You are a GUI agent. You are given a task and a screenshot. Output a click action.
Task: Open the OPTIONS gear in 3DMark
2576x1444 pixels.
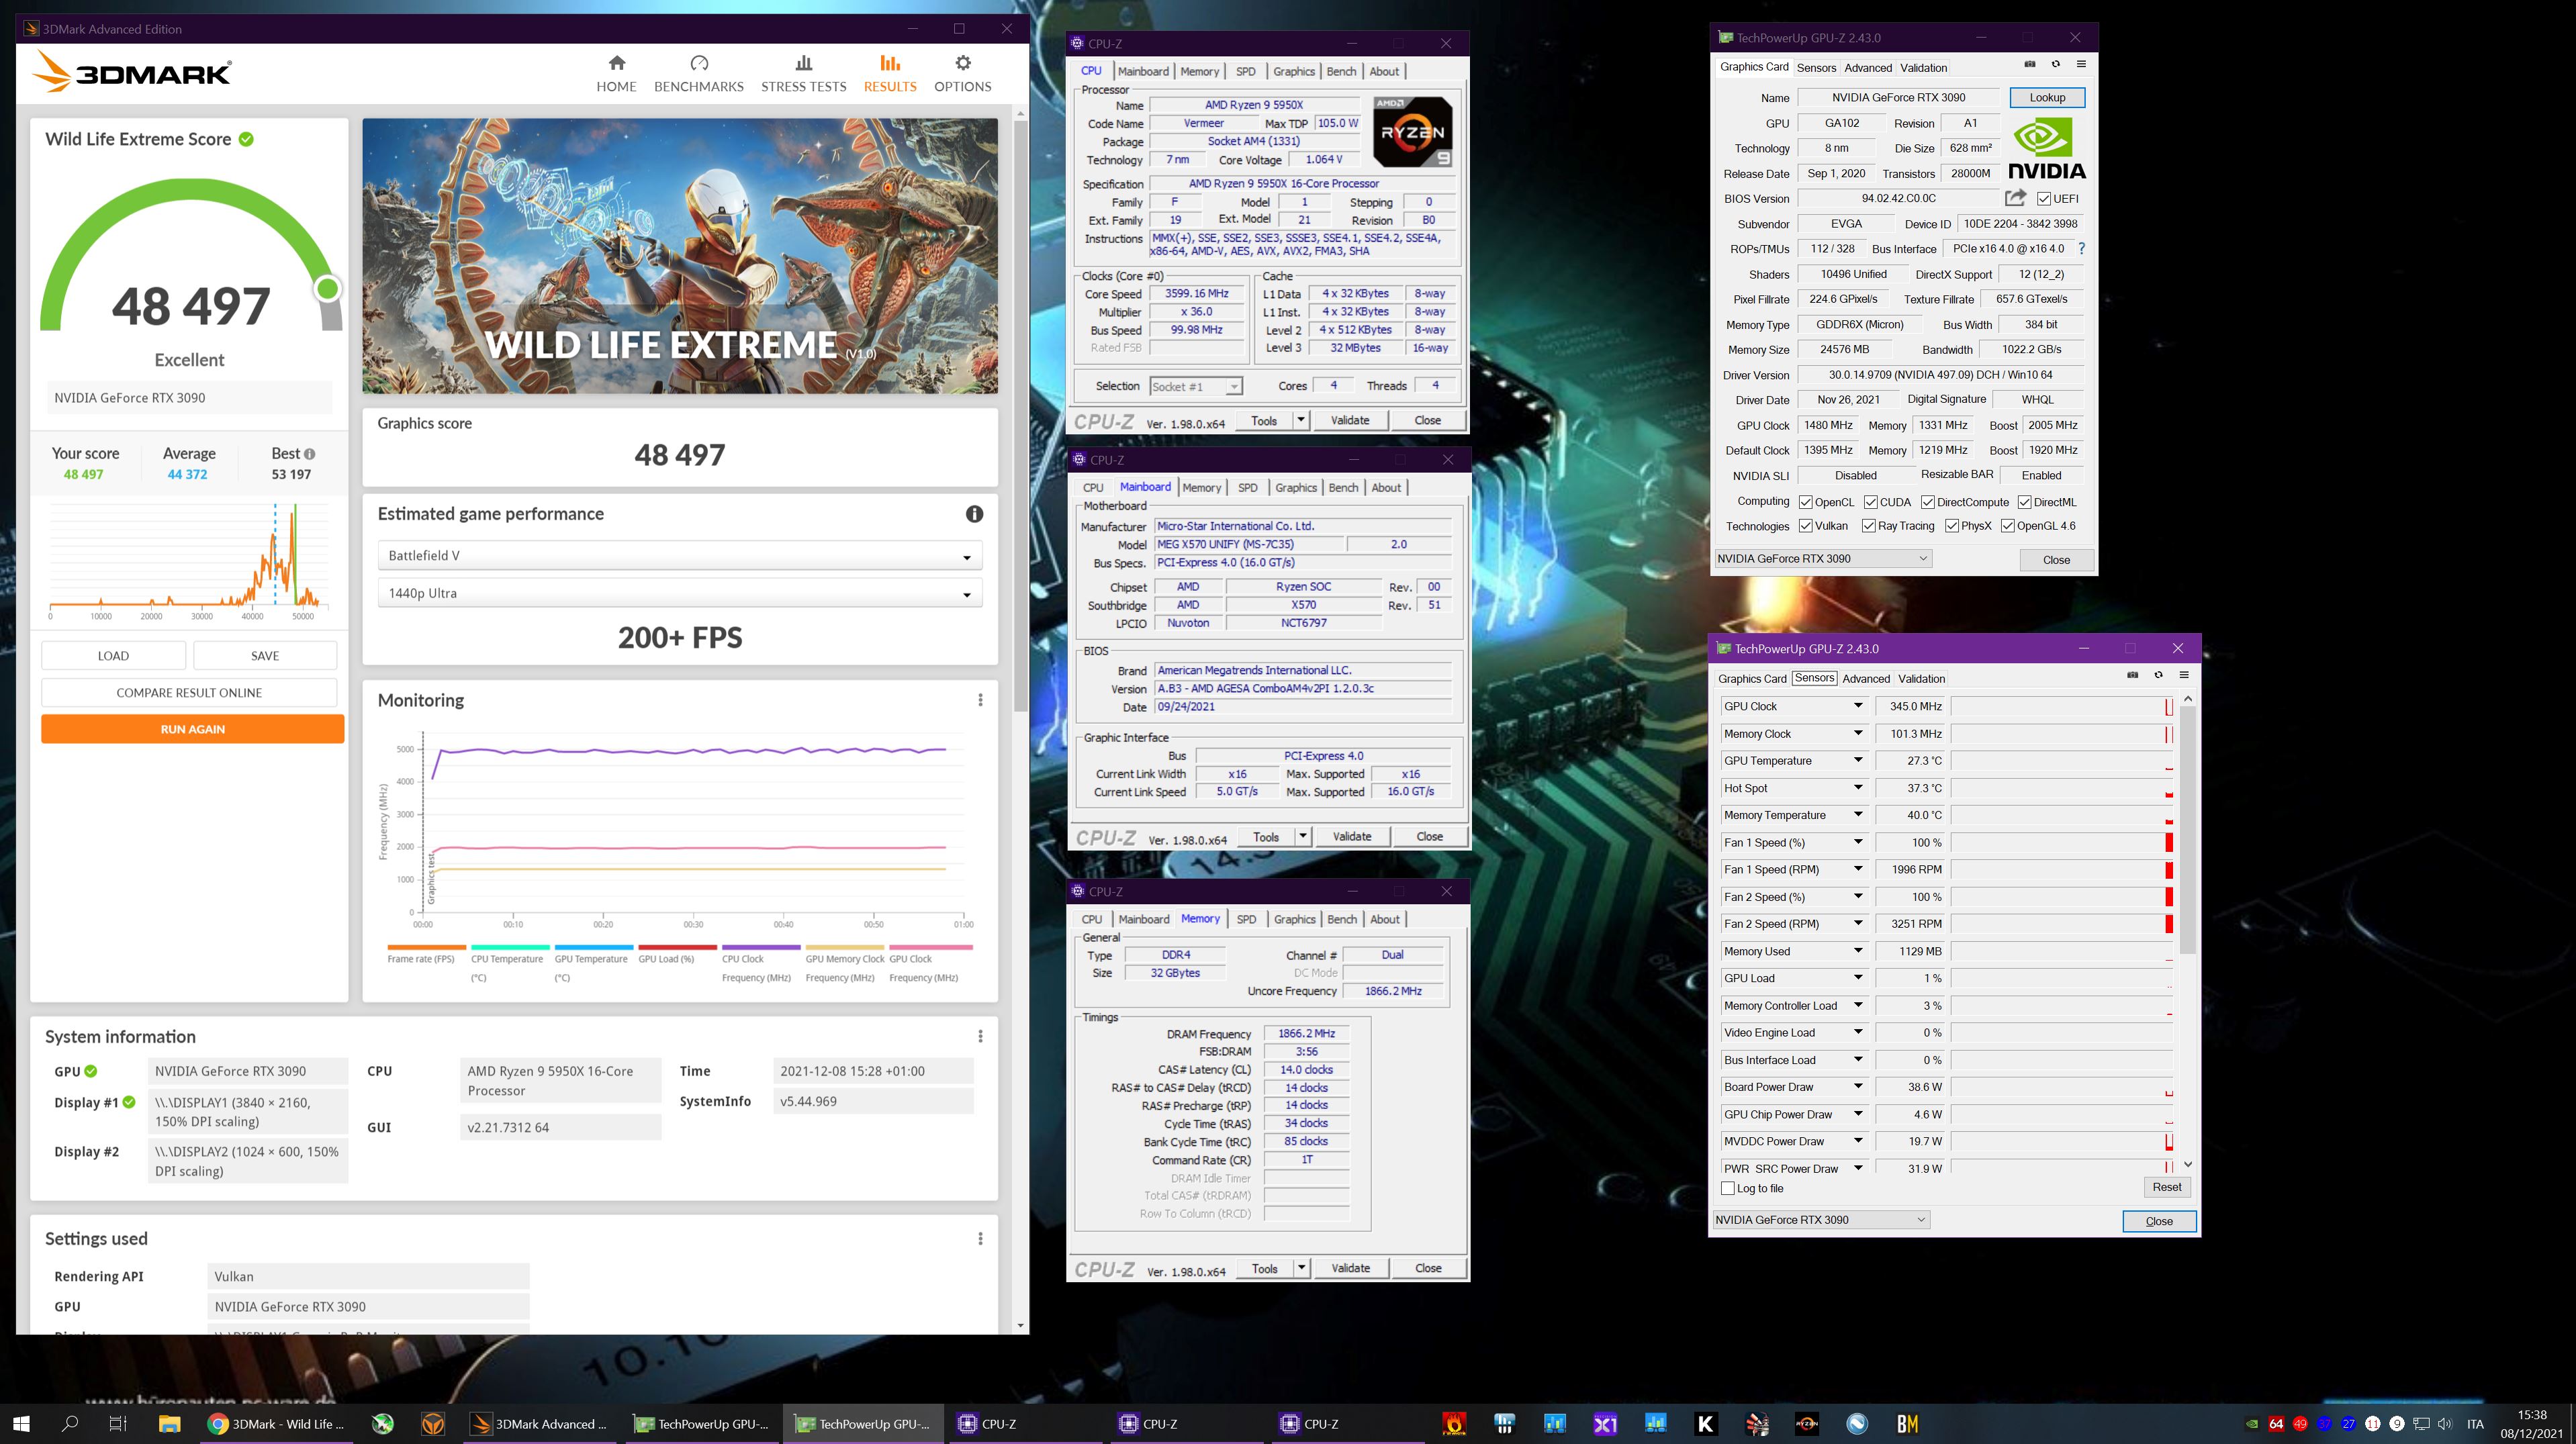pos(962,74)
